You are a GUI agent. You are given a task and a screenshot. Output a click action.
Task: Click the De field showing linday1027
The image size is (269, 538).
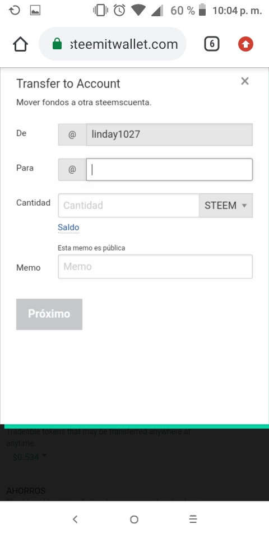(x=169, y=134)
